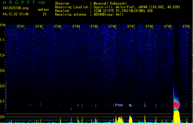This screenshot has height=123, width=193.
Task: Click the 1.1 kHz axis label
Action: coord(2,40)
